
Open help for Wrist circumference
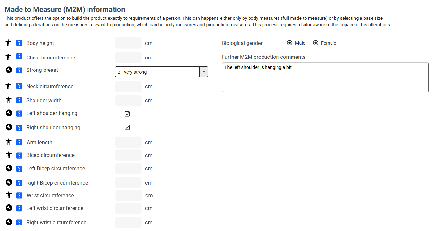point(19,195)
